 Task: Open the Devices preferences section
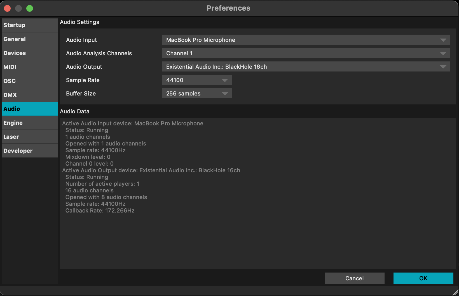pos(29,53)
